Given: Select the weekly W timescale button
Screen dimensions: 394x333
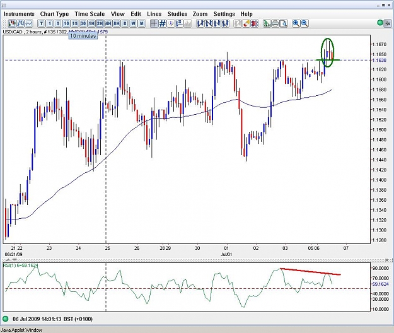Looking at the screenshot, I should [133, 23].
